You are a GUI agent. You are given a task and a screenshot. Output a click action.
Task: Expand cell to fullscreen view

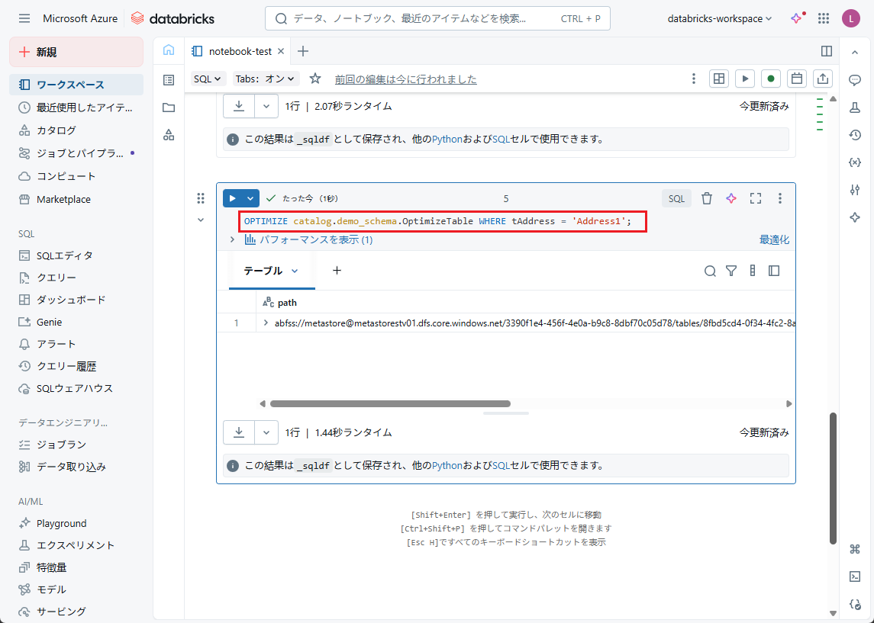tap(756, 198)
